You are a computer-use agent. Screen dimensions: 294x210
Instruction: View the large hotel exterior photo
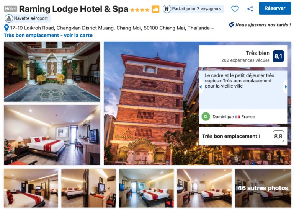click(x=151, y=103)
